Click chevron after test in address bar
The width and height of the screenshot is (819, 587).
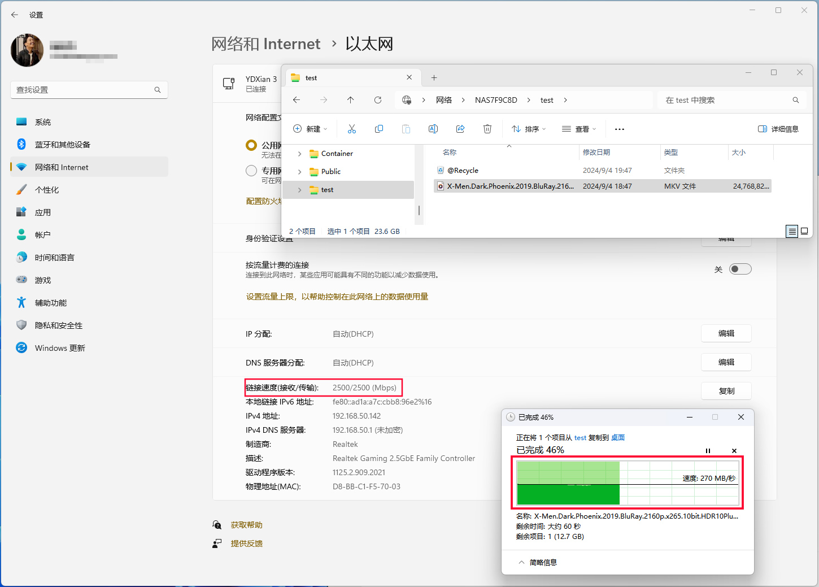[x=565, y=100]
